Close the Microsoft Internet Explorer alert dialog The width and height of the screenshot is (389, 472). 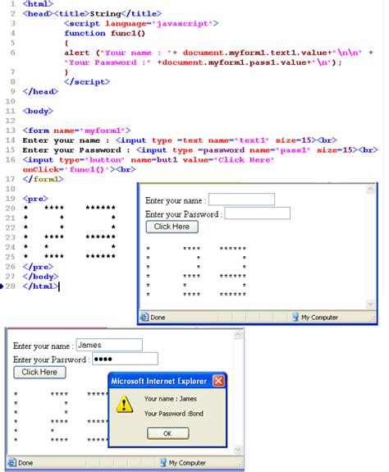point(218,381)
